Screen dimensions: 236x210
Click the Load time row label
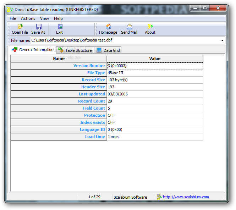pos(59,137)
